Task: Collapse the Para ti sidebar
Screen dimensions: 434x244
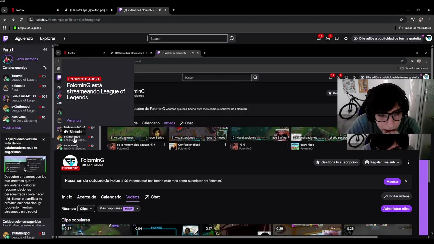Action: click(45, 49)
